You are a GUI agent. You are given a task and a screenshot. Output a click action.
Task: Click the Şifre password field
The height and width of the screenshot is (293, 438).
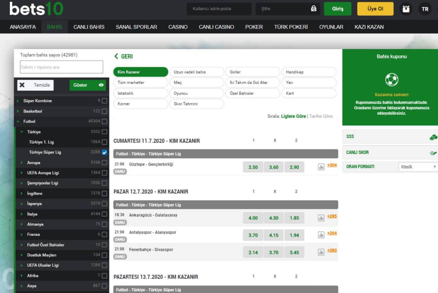coord(288,9)
